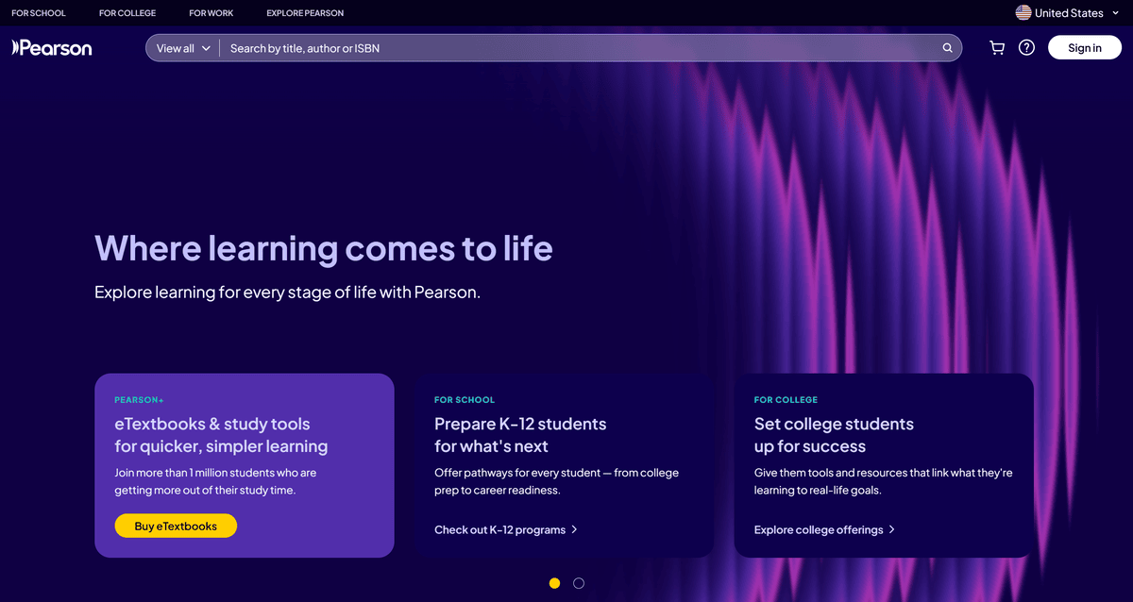The height and width of the screenshot is (602, 1133).
Task: Click the Prepare K-12 students heading
Action: click(x=520, y=435)
